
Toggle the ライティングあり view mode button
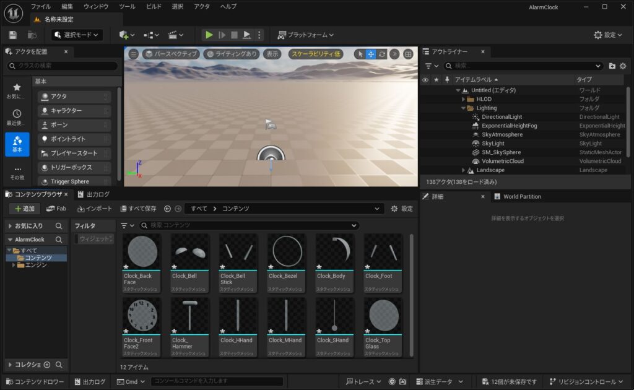coord(231,54)
